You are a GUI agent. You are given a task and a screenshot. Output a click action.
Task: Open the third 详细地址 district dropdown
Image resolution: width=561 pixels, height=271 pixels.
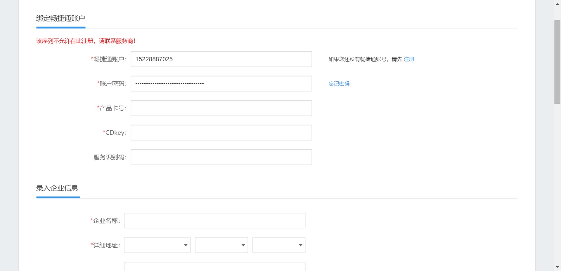coord(279,245)
